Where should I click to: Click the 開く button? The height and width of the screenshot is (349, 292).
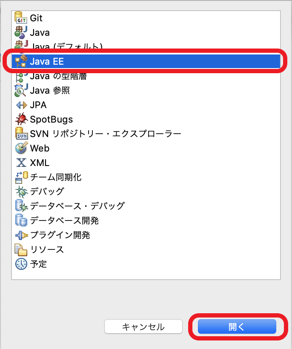pyautogui.click(x=237, y=326)
